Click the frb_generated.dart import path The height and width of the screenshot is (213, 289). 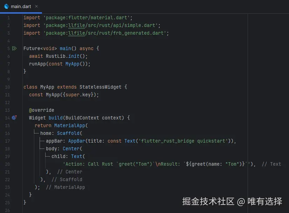[105, 33]
